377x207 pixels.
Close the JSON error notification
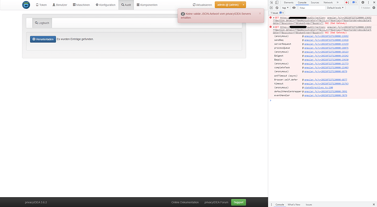click(260, 14)
